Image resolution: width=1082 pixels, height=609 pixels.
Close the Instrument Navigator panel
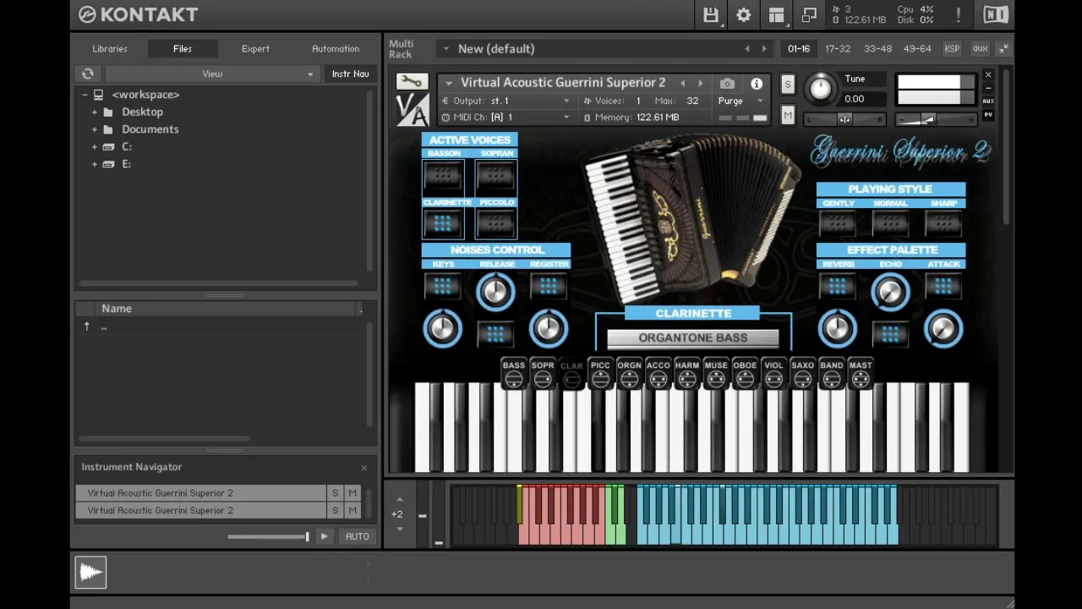(x=364, y=468)
